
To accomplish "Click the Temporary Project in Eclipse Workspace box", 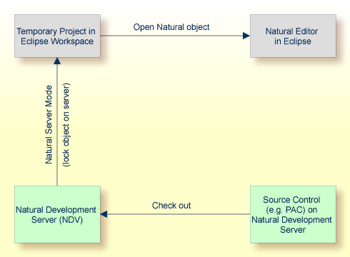I will pos(57,36).
